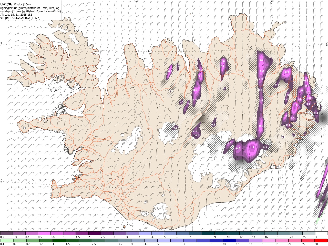Click the upper legend swatch starting at 1.5
The width and height of the screenshot is (328, 246).
pyautogui.click(x=82, y=233)
